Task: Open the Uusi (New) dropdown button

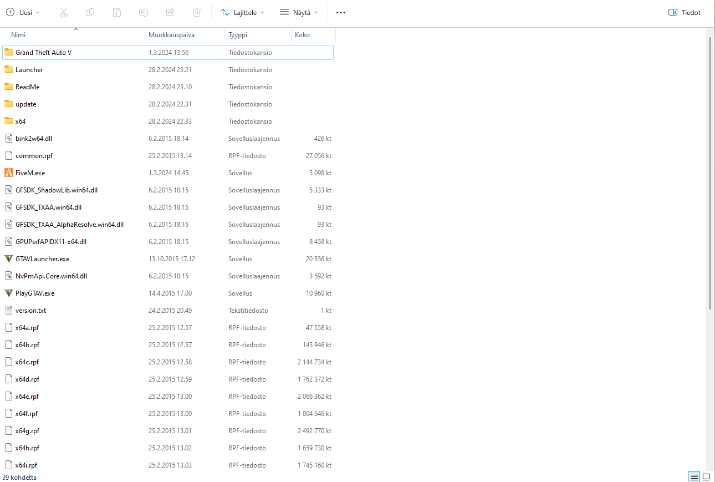Action: (x=23, y=12)
